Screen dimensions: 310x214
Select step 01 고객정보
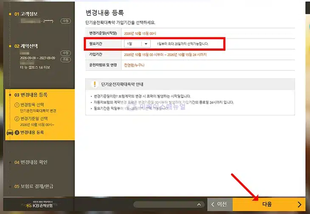tap(26, 14)
